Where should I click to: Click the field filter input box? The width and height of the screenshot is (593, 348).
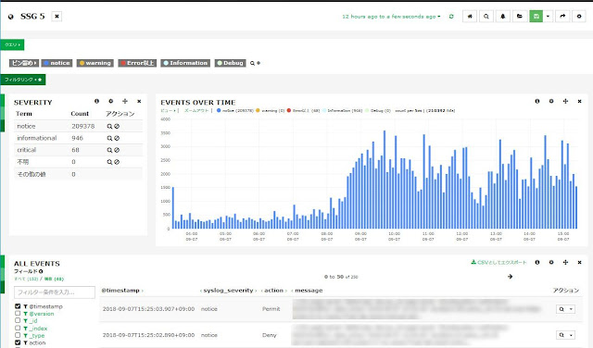tap(55, 292)
